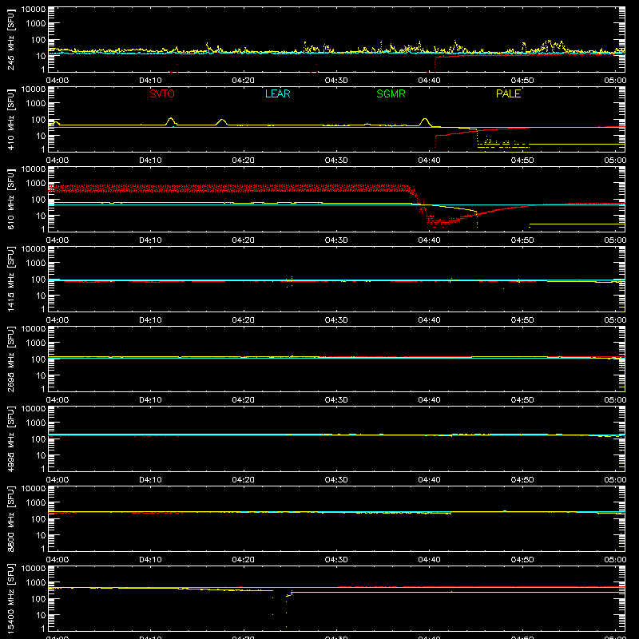This screenshot has width=639, height=639.
Task: Click the 10000 tick label on 245 MHz axis
Action: [34, 10]
